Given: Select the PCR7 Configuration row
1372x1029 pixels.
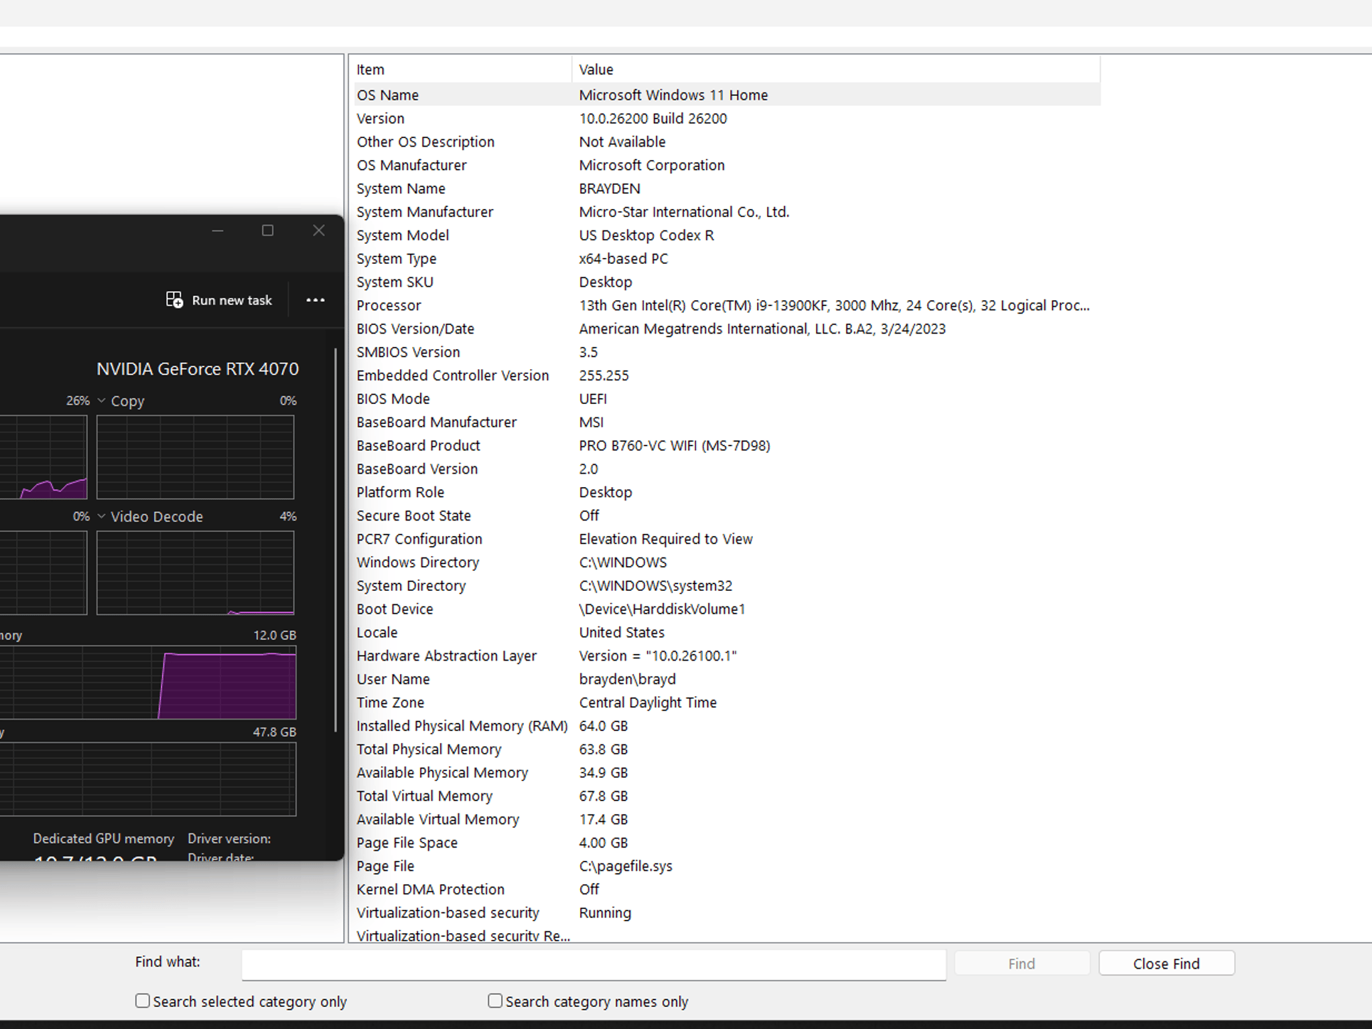Looking at the screenshot, I should click(x=727, y=539).
